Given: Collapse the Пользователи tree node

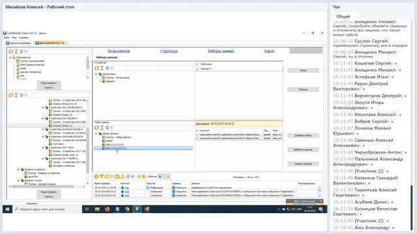Looking at the screenshot, I should coord(10,57).
